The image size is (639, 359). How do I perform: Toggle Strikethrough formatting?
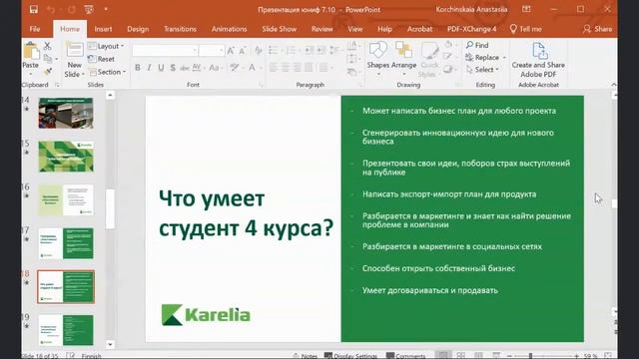(185, 68)
